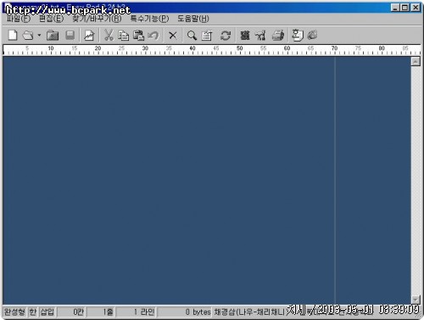Cut the selection with the scissors icon
This screenshot has height=320, width=424.
pos(109,36)
